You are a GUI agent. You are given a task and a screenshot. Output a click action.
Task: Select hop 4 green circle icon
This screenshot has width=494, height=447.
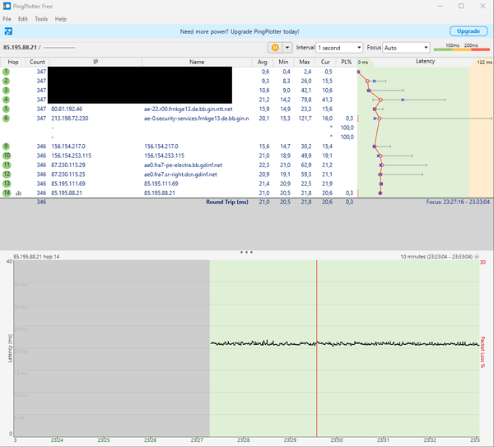click(x=6, y=100)
